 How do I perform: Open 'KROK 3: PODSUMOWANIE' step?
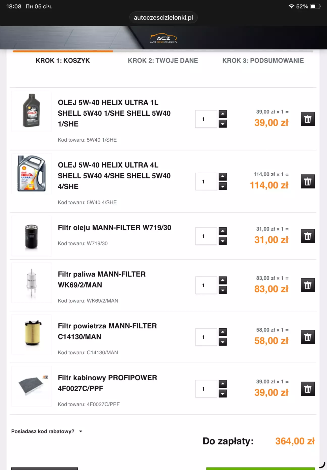pos(263,60)
